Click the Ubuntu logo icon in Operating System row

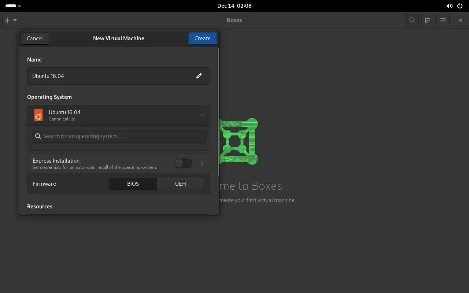pyautogui.click(x=38, y=115)
